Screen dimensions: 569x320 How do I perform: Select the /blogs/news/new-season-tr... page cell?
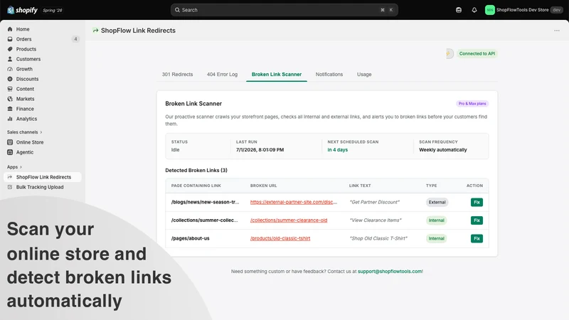tap(205, 202)
